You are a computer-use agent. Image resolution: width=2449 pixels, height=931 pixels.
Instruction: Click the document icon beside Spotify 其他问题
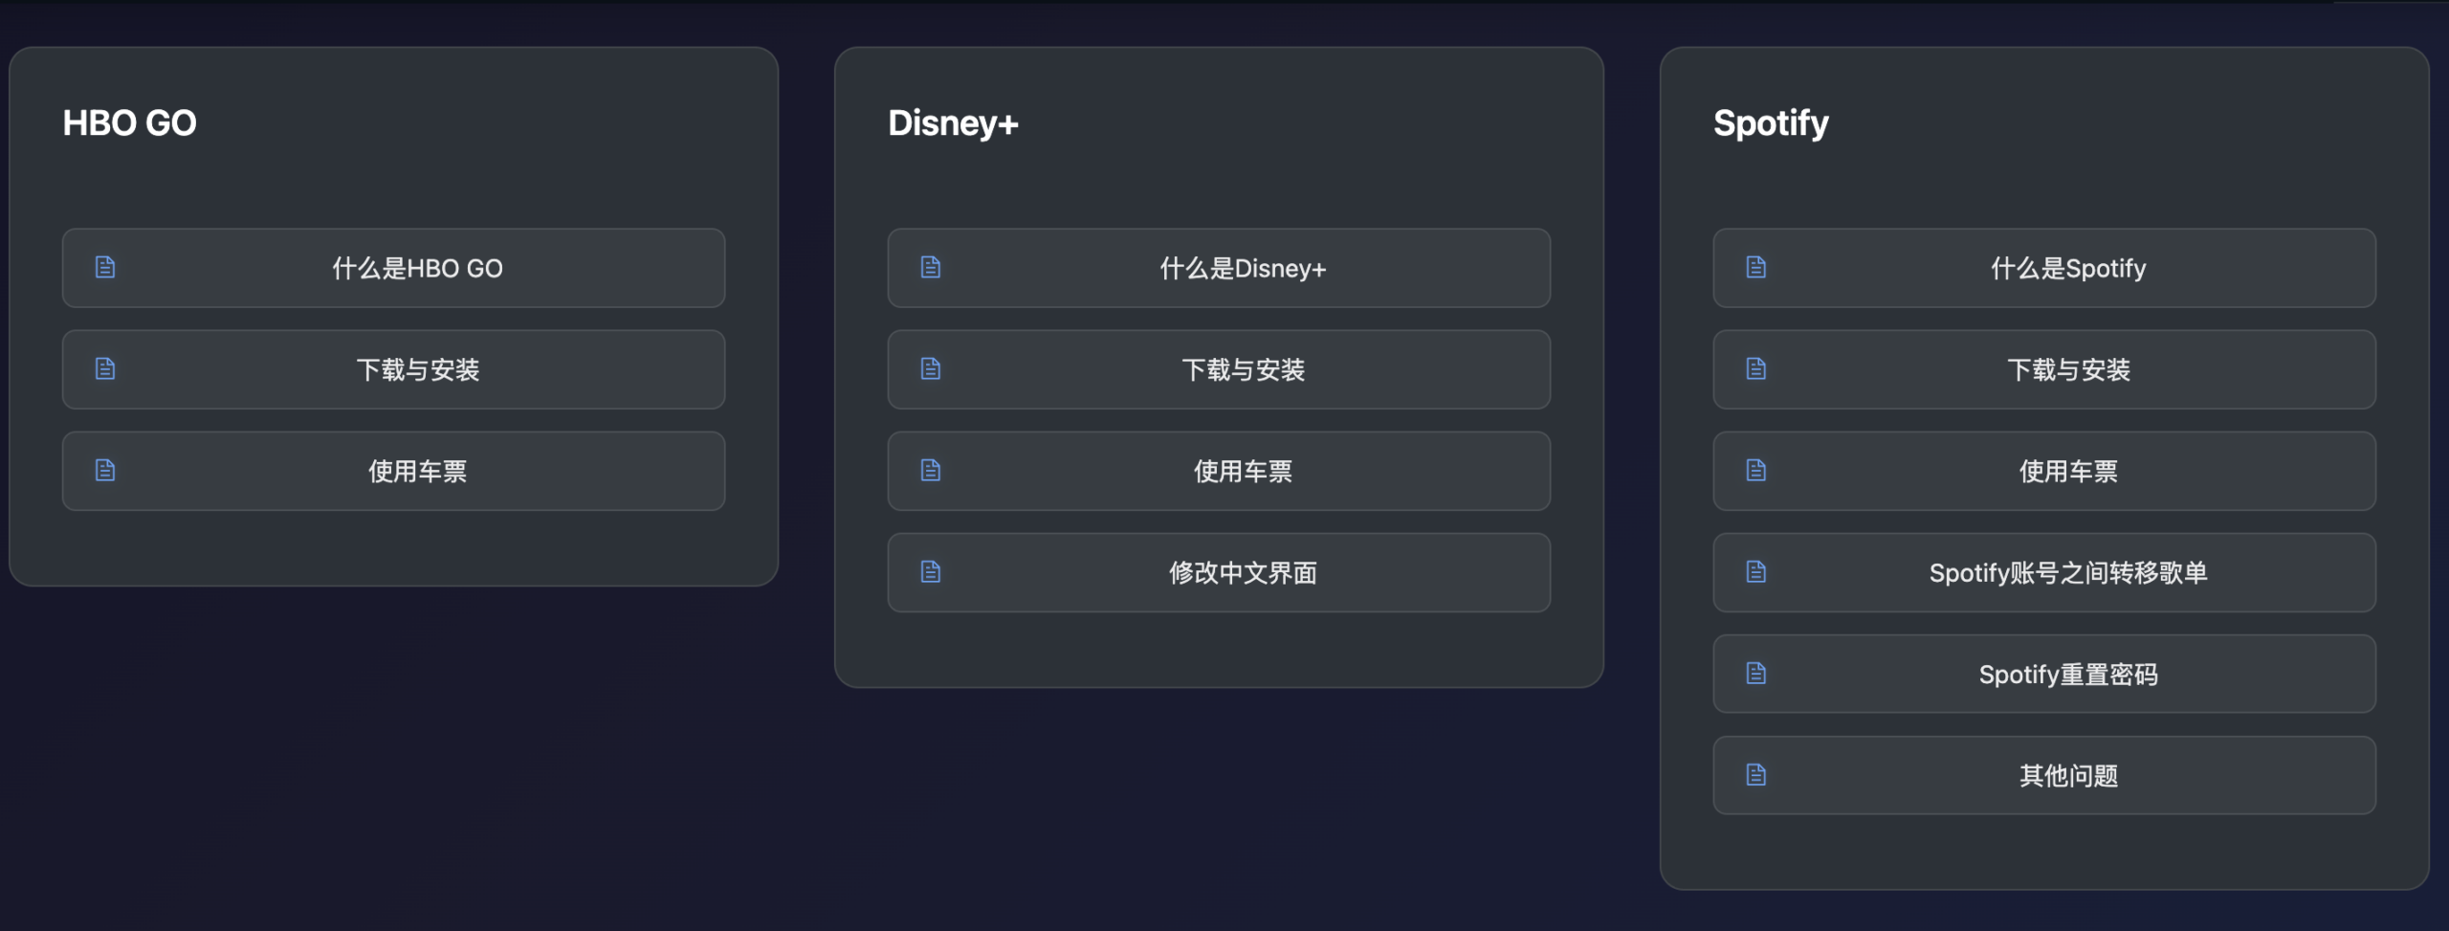click(x=1756, y=775)
